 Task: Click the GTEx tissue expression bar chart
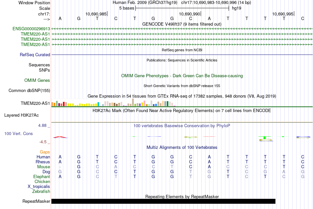113,103
